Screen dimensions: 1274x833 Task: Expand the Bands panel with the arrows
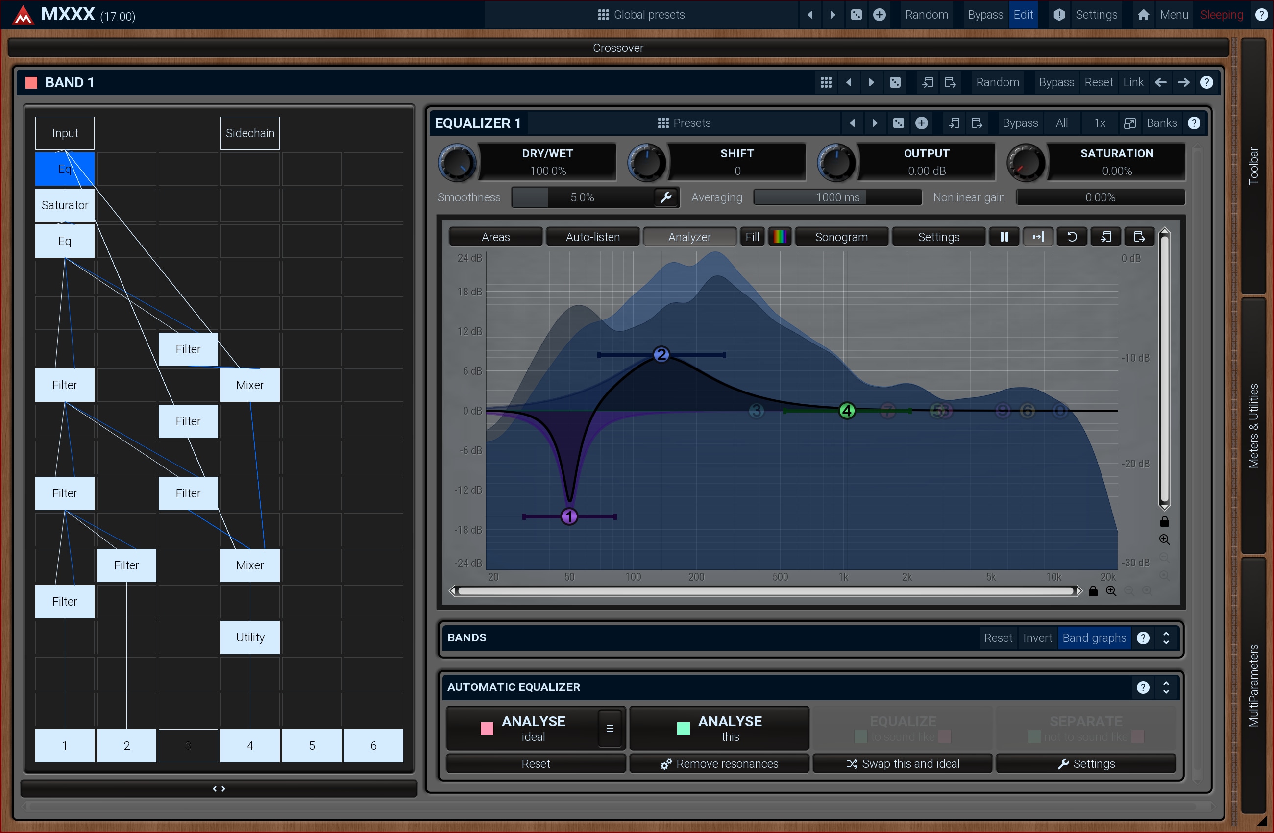pyautogui.click(x=1165, y=637)
